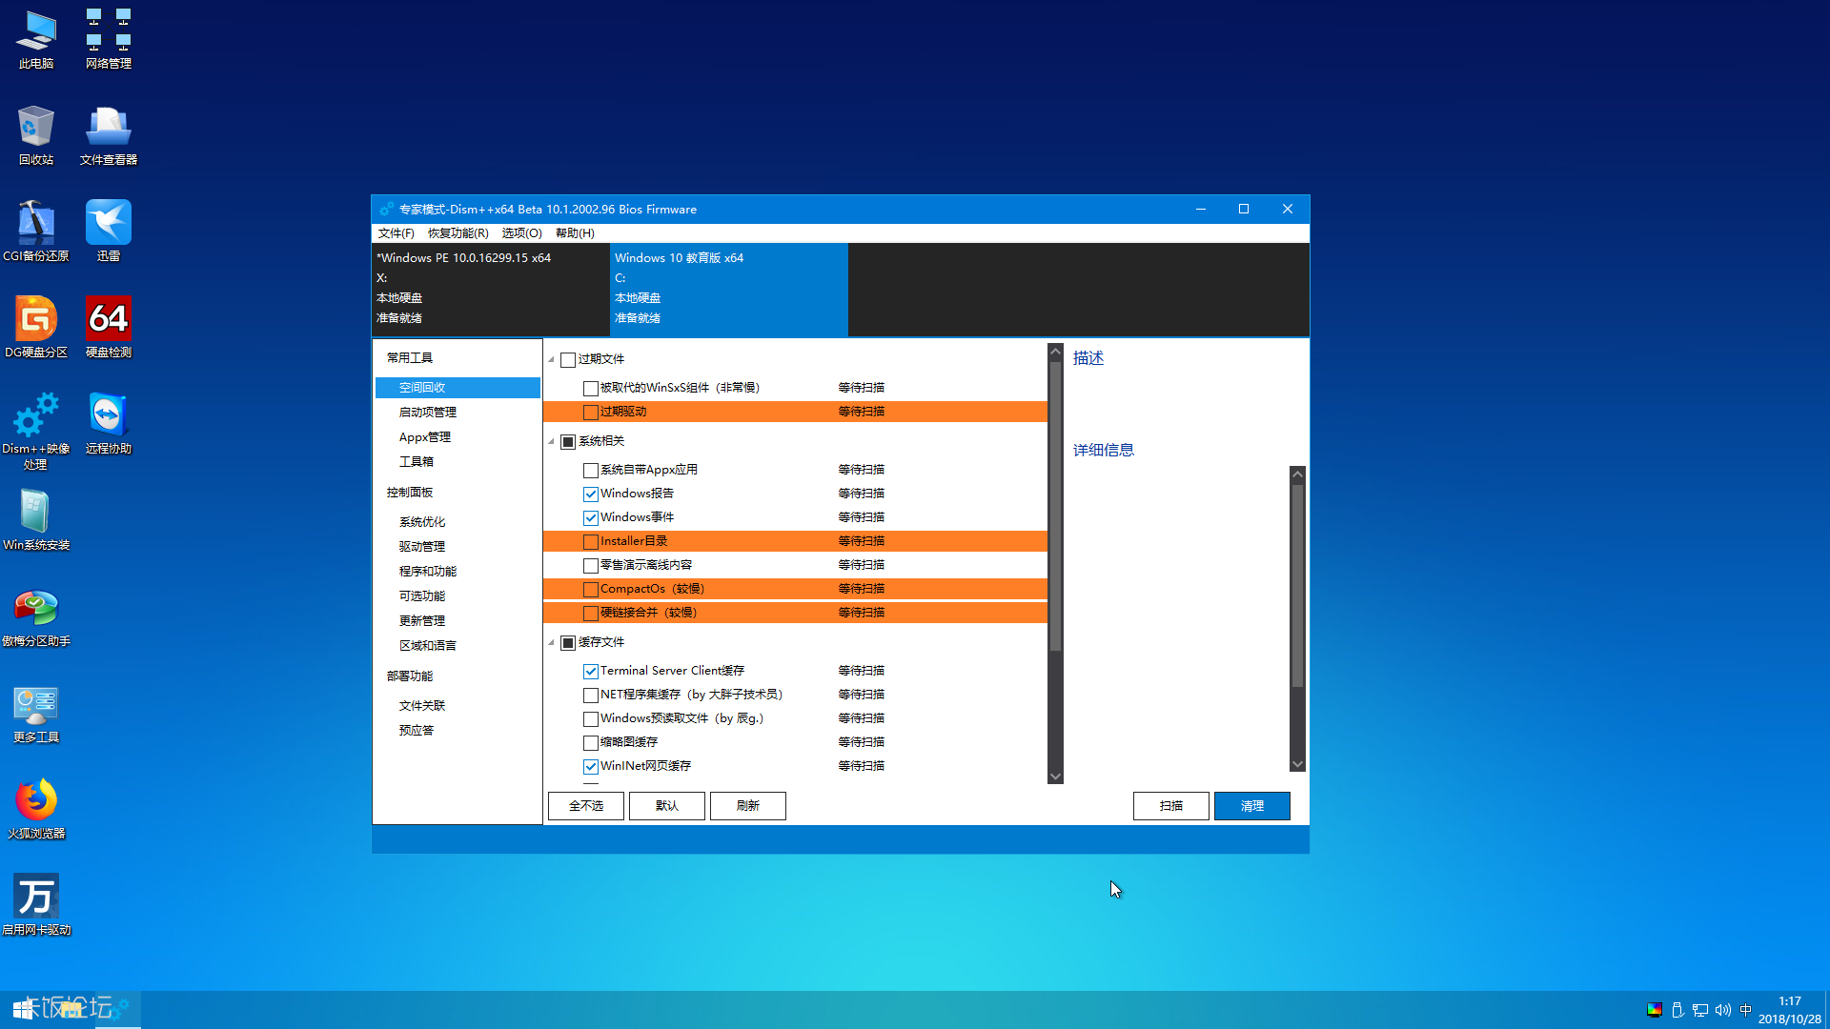Check 被取代的WinSxS组件 checkbox

[591, 389]
